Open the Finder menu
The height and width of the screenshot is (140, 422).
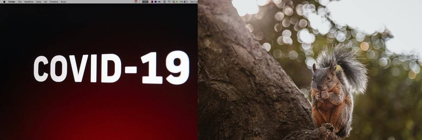[12, 2]
